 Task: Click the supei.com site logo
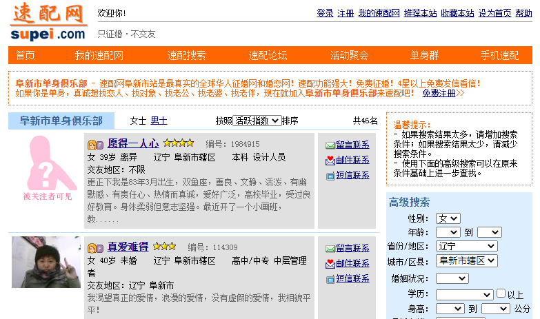(48, 21)
